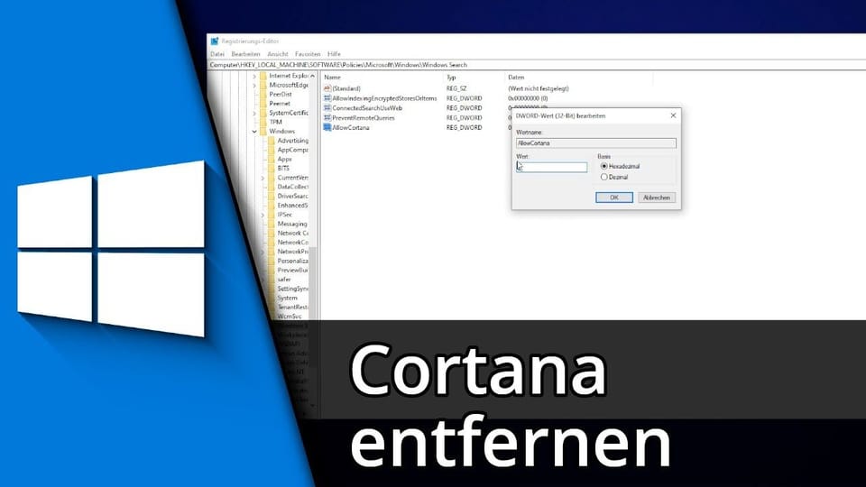Screen dimensions: 866x487
Task: Click the ConnectedSearchUseWeb DWORD icon
Action: (x=327, y=107)
